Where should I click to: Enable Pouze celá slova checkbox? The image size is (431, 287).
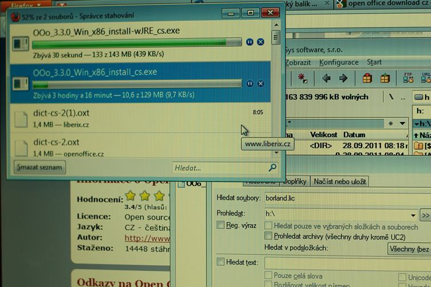pyautogui.click(x=268, y=275)
